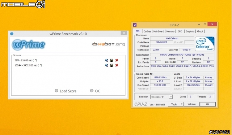Close the wPrime Benchmark window
232x135 pixels.
(124, 33)
